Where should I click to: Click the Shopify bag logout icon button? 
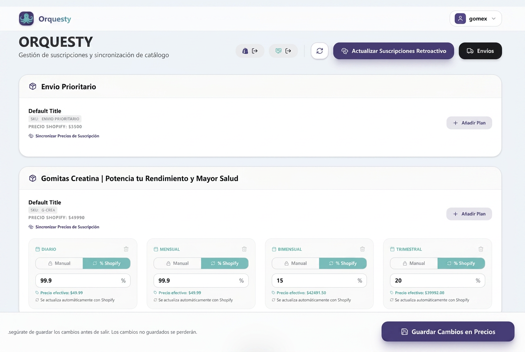pos(250,51)
